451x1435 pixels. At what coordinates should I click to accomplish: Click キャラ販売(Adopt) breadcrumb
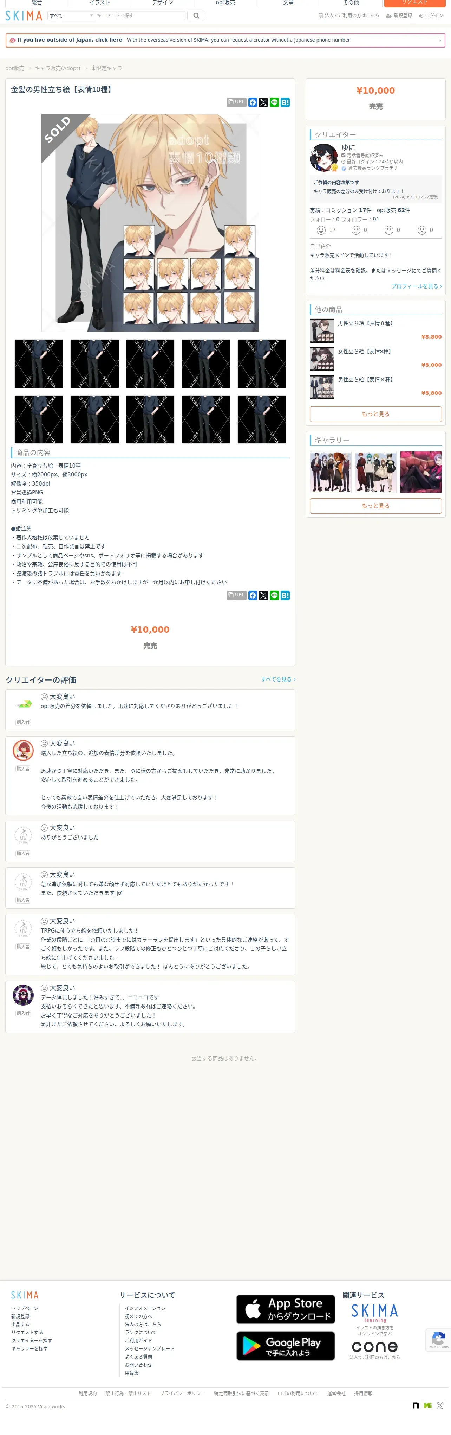[57, 69]
